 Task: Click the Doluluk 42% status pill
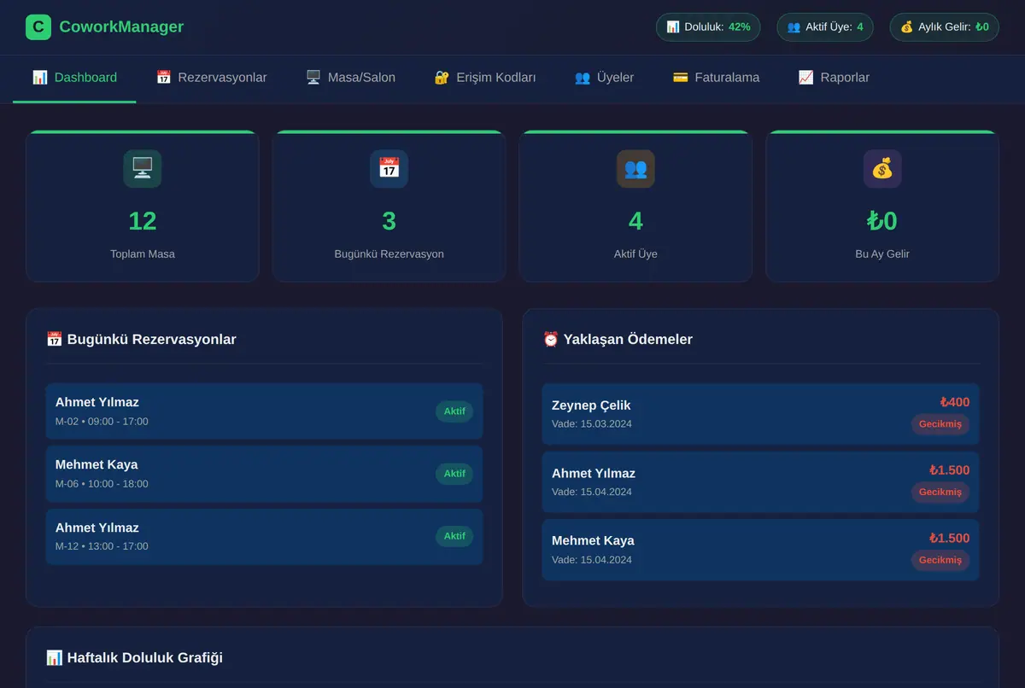pyautogui.click(x=708, y=27)
